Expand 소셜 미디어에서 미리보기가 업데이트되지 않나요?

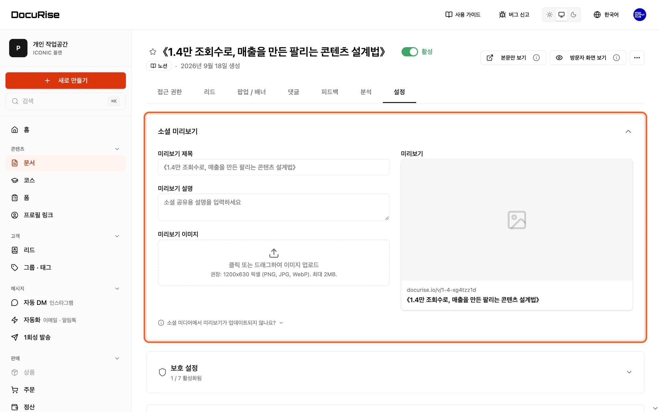220,323
